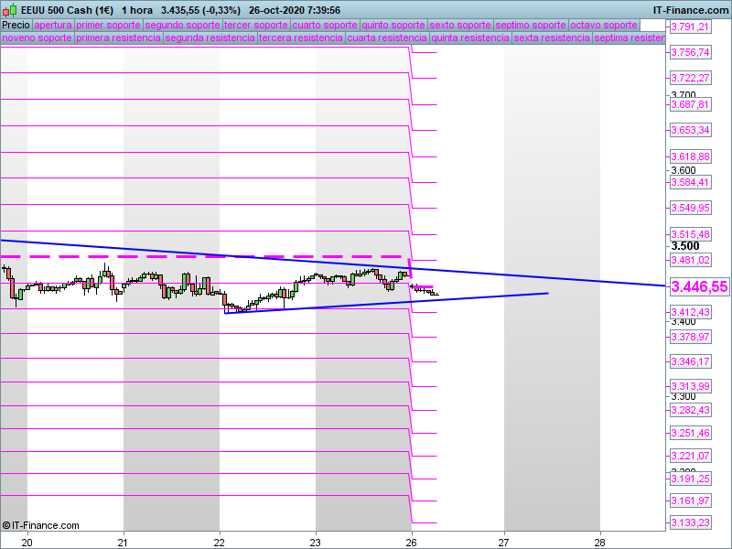Viewport: 732px width, 549px height.
Task: Click the date 26 on time axis
Action: coord(412,542)
